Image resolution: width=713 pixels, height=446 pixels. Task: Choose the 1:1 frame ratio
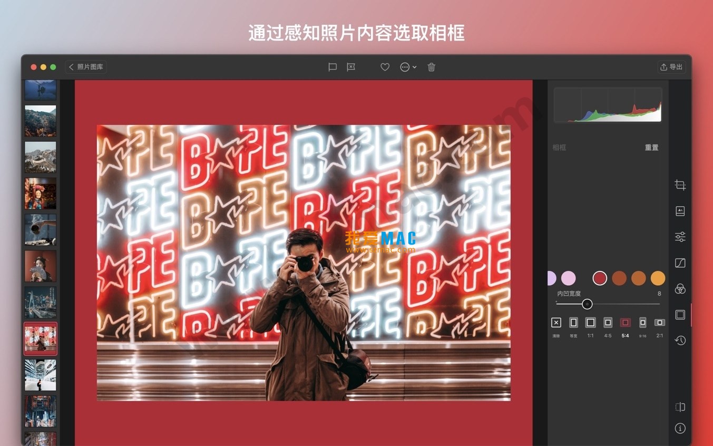(x=591, y=323)
